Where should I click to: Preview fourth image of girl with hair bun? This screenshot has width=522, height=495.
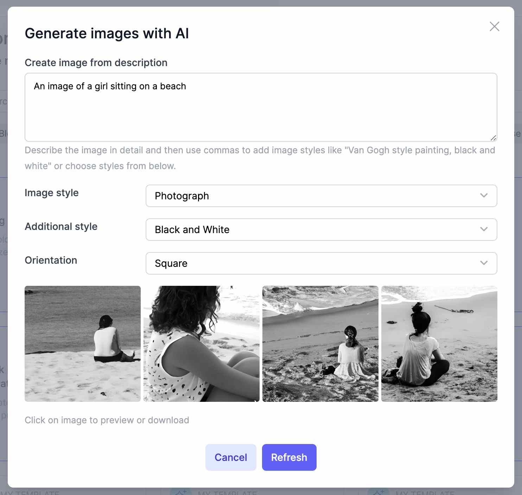coord(439,343)
